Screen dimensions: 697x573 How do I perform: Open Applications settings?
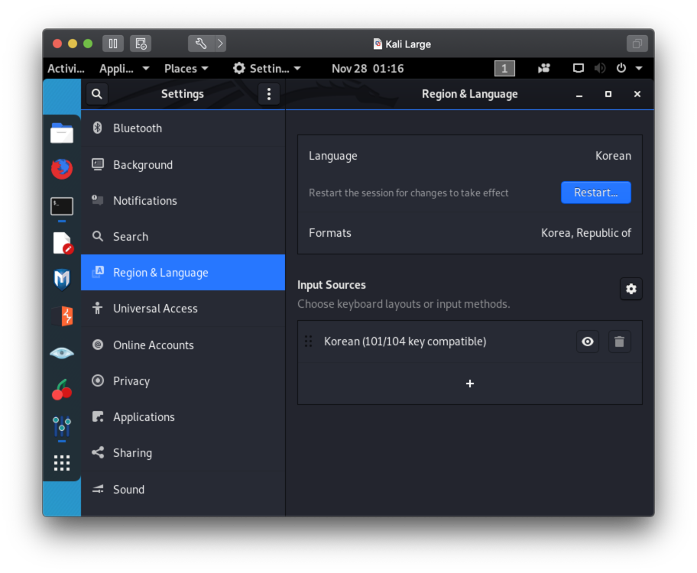[x=183, y=417]
